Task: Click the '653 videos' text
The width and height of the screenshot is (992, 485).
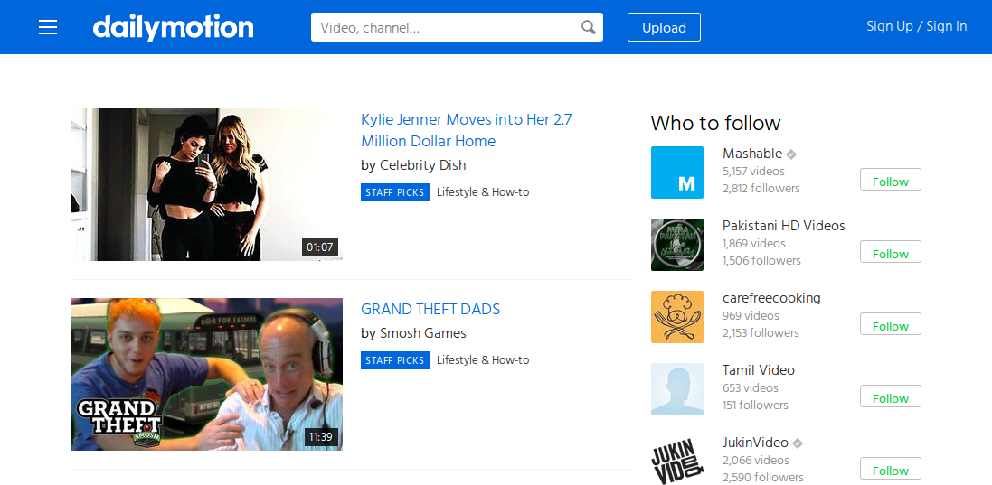Action: 751,387
